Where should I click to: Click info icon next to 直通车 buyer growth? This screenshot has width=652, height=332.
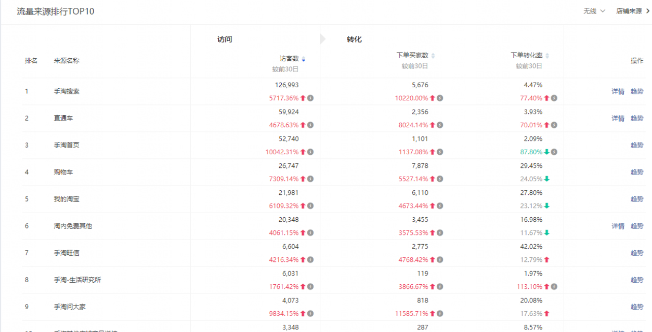coord(440,125)
